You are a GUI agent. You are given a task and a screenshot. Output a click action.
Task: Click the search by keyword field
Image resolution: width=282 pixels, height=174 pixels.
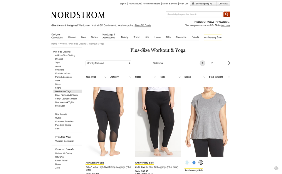[194, 14]
